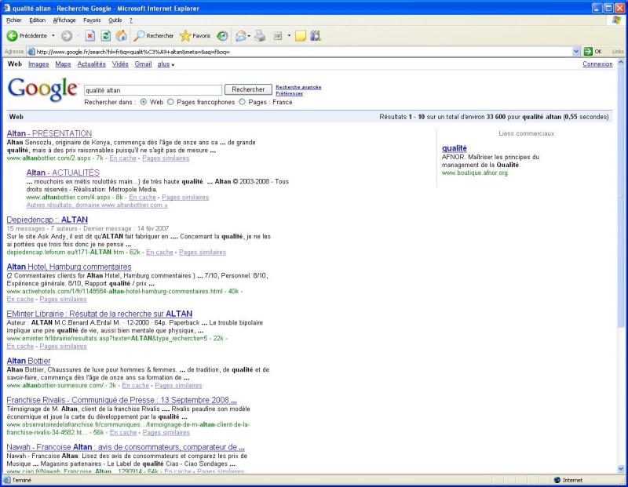Click the vertical scrollbar thumb
Screen dimensions: 628x487
pyautogui.click(x=621, y=196)
